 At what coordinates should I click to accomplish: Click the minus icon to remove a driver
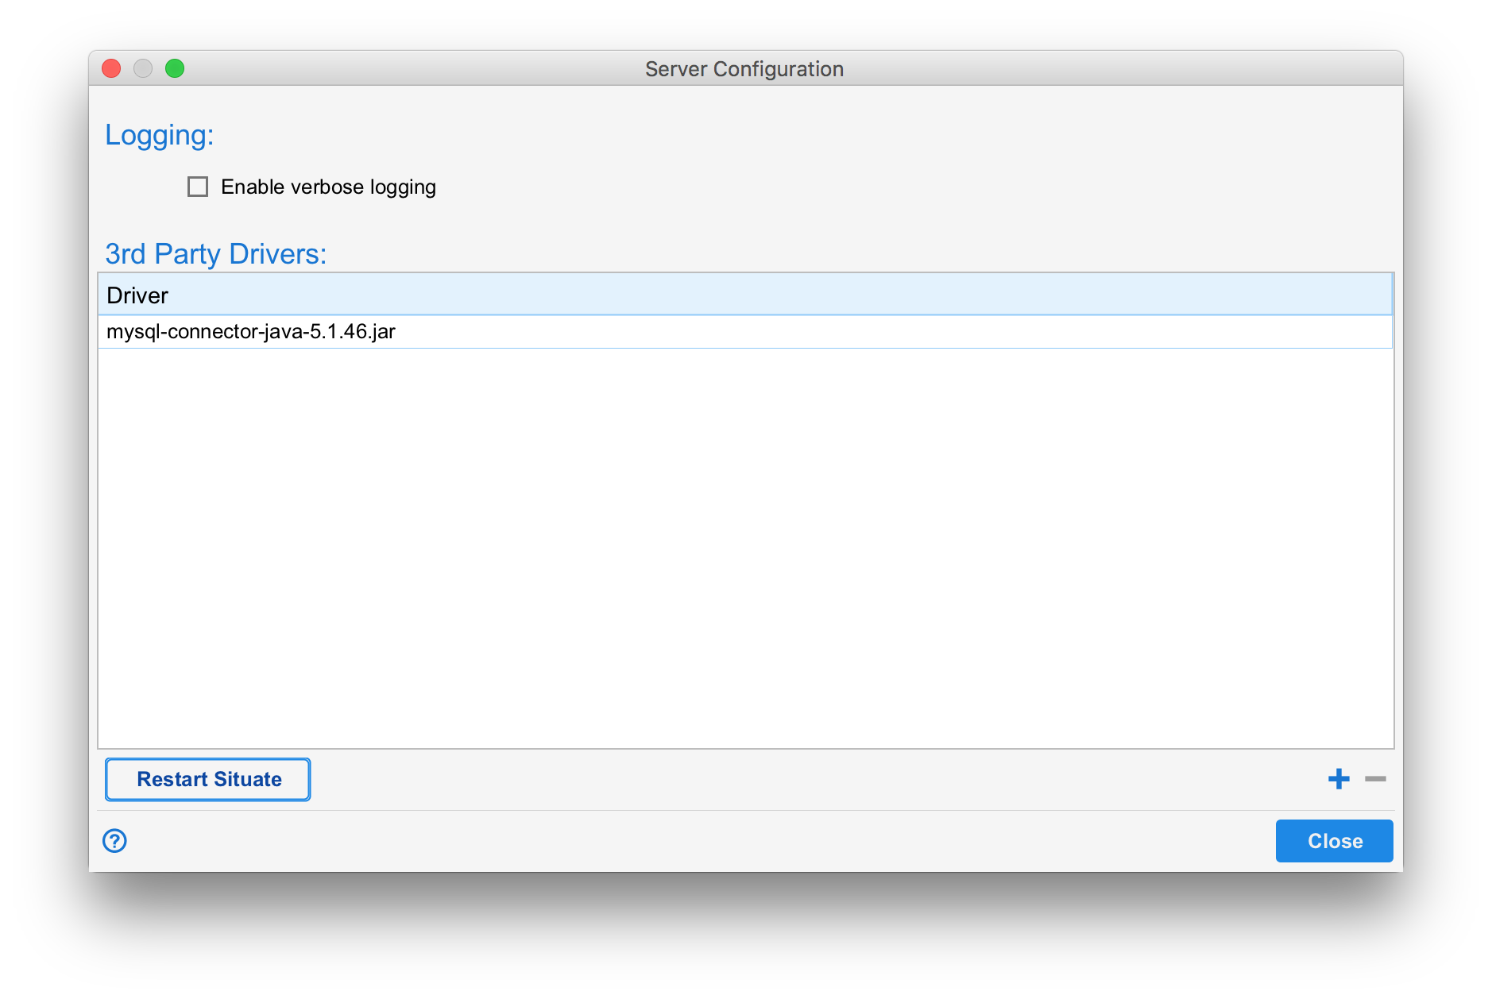coord(1374,779)
